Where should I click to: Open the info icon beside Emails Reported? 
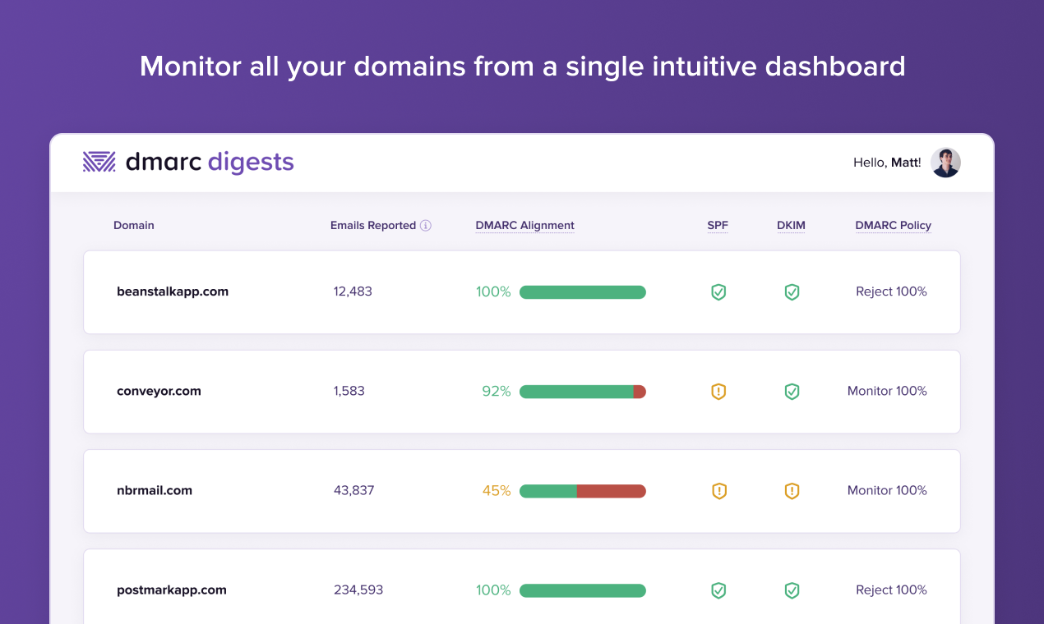427,225
